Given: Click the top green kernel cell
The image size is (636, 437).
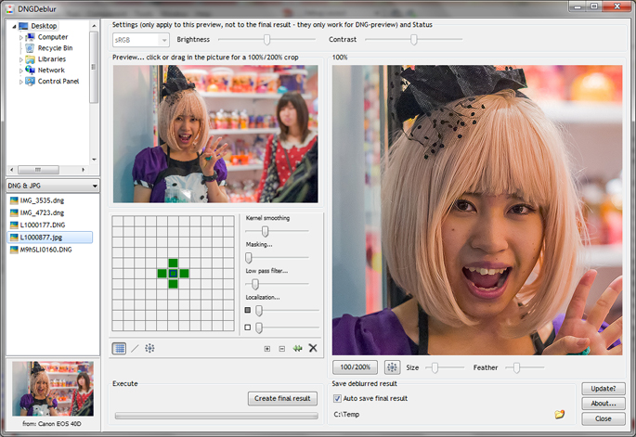Looking at the screenshot, I should [174, 263].
